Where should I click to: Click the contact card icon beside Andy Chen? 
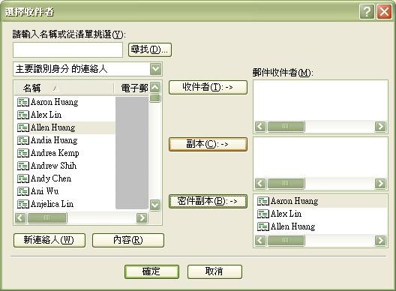pos(23,178)
